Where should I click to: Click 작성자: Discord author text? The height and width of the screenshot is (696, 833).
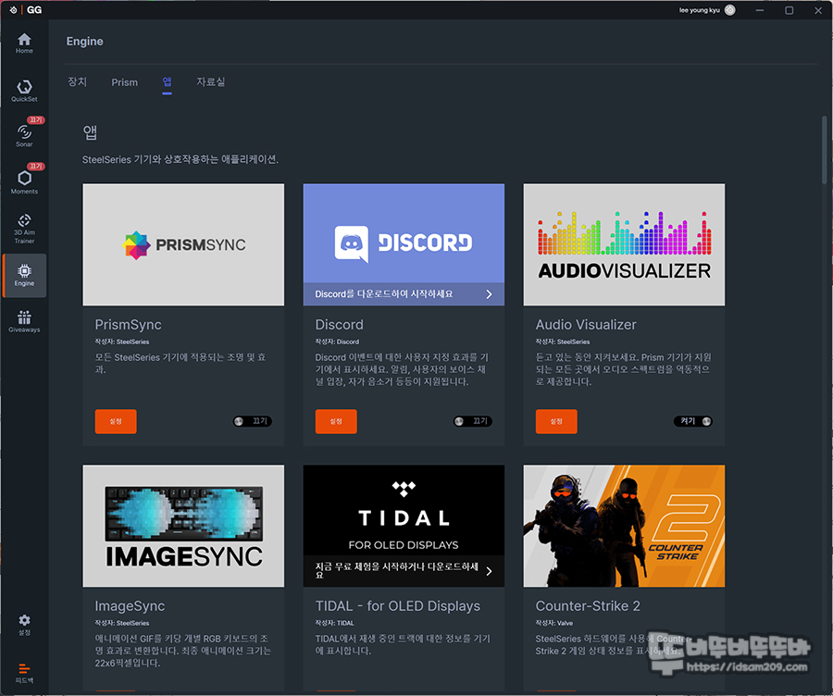click(x=337, y=342)
